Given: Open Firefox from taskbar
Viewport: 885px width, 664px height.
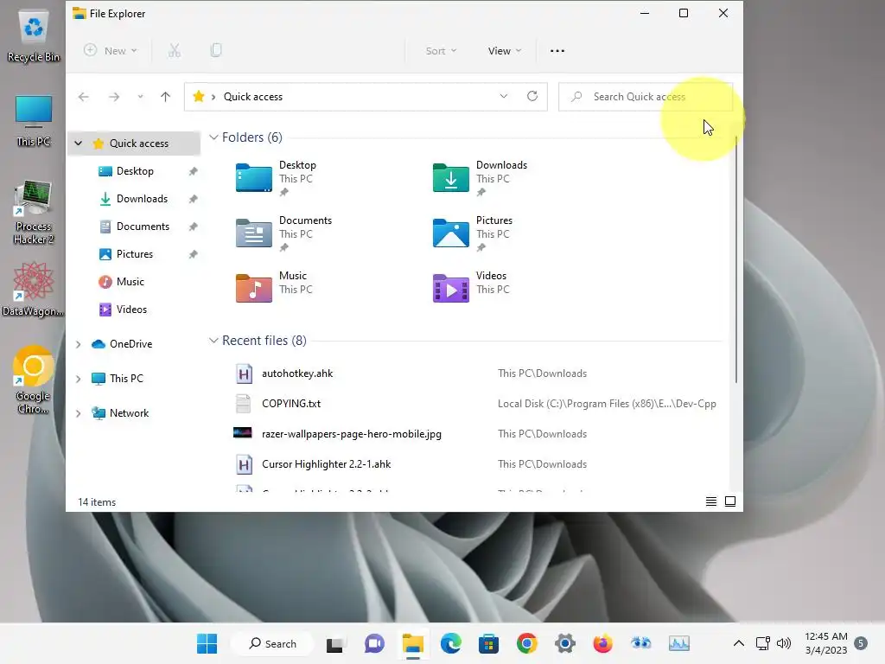Looking at the screenshot, I should [602, 643].
